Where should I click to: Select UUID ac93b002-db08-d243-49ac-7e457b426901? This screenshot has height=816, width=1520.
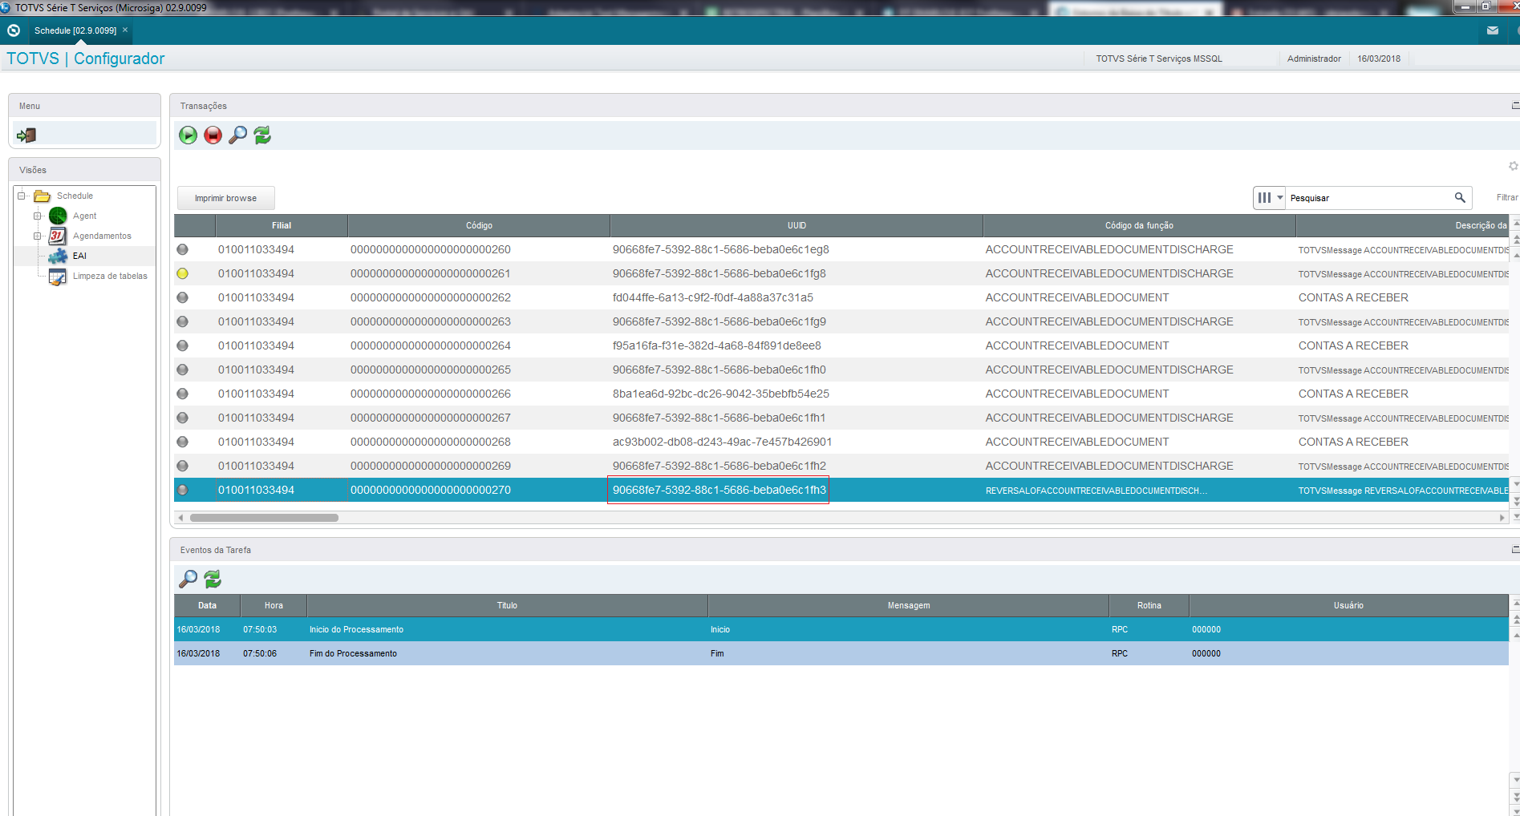(x=722, y=442)
